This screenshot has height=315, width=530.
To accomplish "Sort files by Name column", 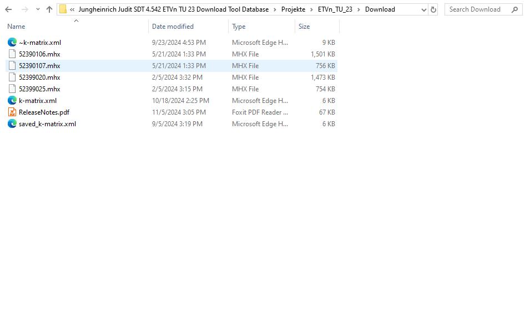I will coord(16,27).
